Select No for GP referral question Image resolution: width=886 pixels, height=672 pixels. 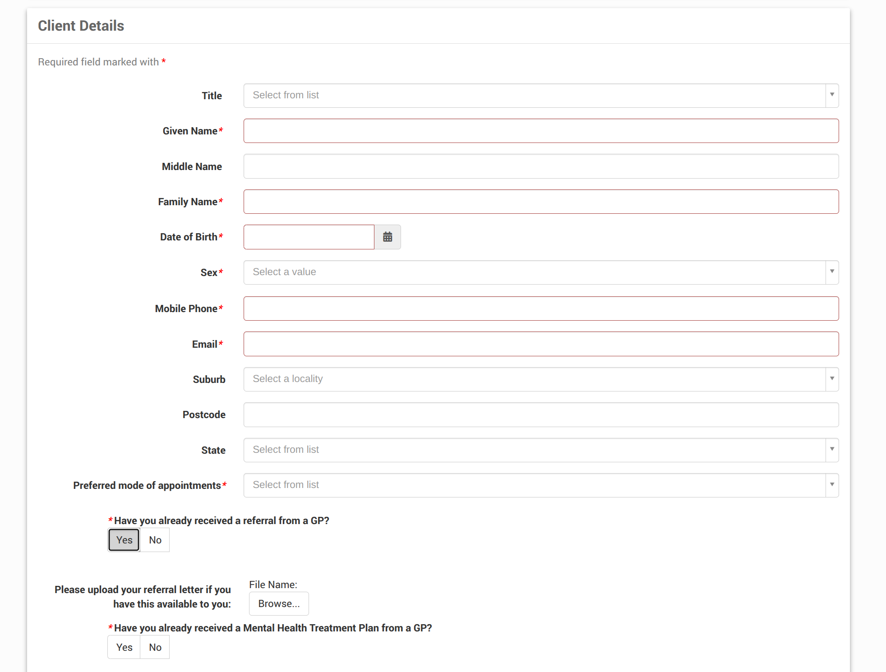click(155, 540)
